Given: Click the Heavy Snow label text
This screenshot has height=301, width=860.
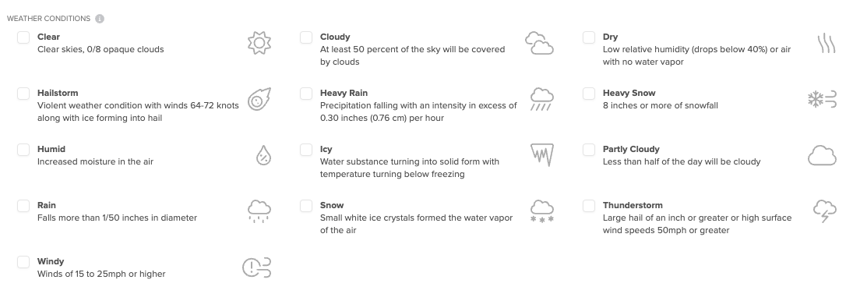Looking at the screenshot, I should [x=629, y=93].
